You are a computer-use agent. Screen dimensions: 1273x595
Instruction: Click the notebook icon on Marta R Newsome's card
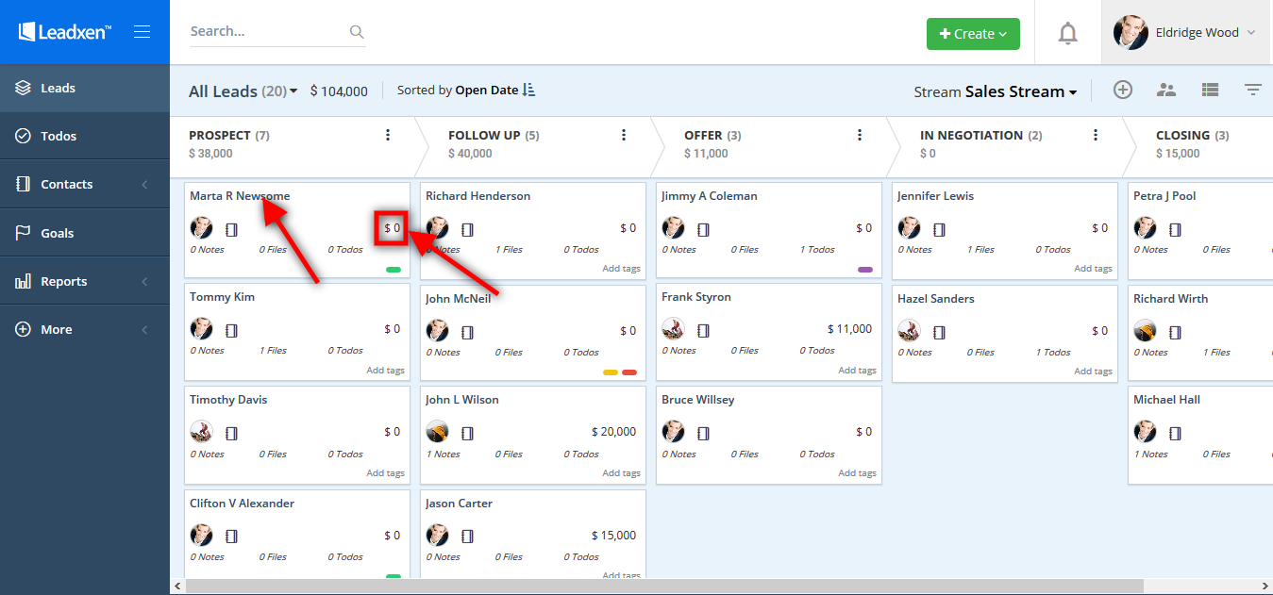[231, 229]
